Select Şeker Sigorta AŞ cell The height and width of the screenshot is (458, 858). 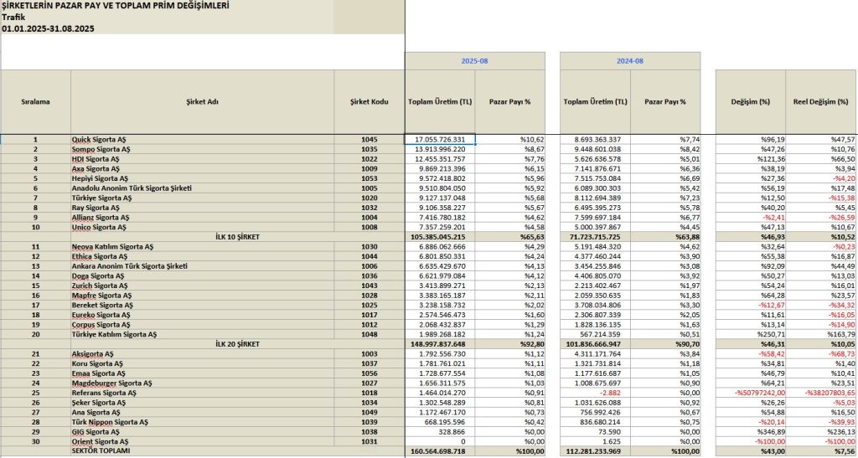(x=203, y=402)
